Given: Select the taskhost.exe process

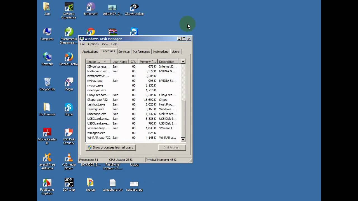Looking at the screenshot, I should pos(133,104).
